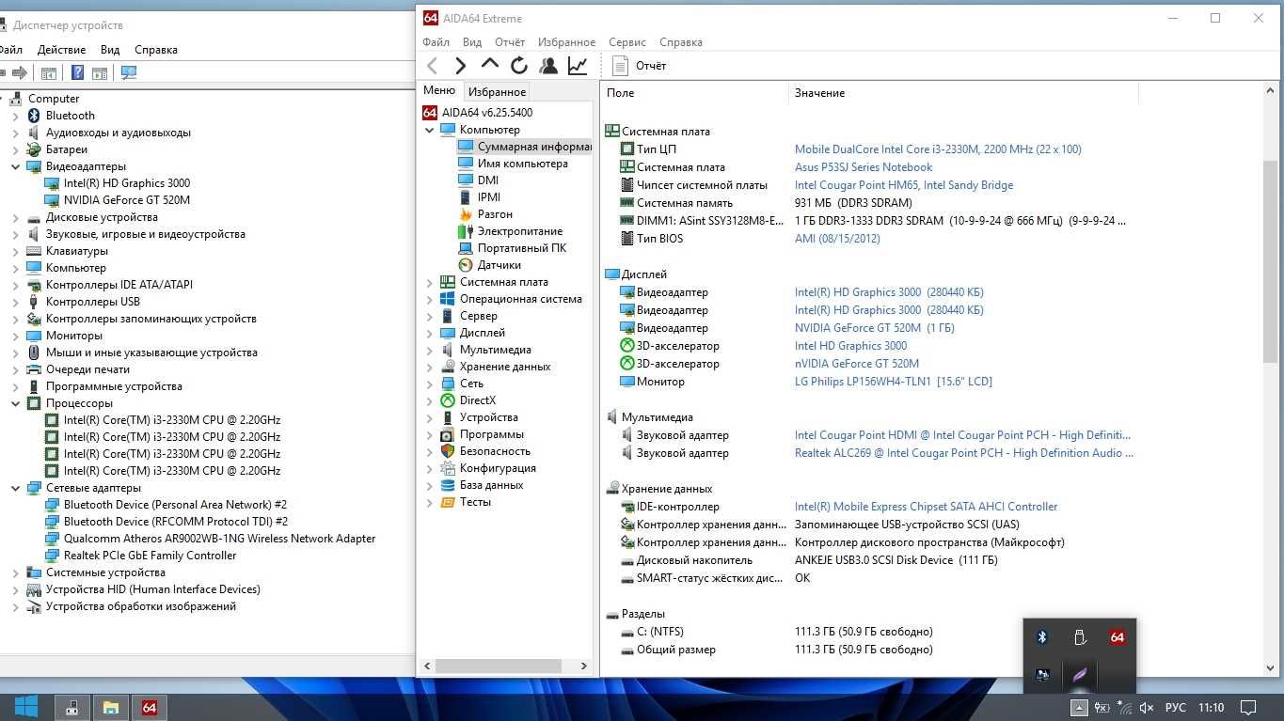Select the Безопасность shield item
The width and height of the screenshot is (1284, 721).
coord(485,451)
